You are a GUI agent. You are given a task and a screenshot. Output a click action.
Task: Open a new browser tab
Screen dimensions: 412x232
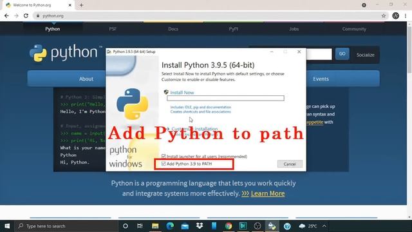(x=81, y=5)
